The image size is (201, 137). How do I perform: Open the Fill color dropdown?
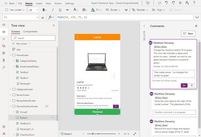[x=96, y=10]
